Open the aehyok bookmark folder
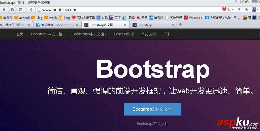 [22, 18]
